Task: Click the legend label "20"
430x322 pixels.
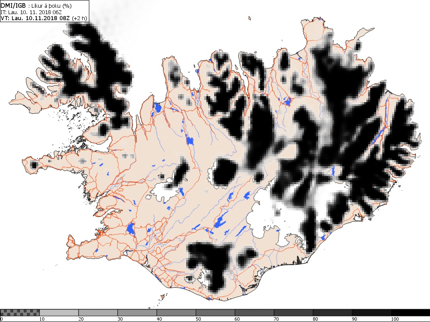Action: tap(81, 319)
